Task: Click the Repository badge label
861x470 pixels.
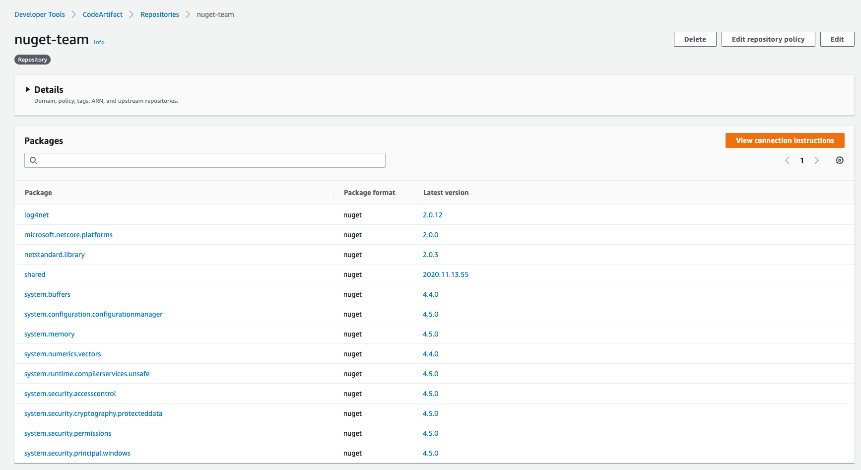Action: coord(32,59)
